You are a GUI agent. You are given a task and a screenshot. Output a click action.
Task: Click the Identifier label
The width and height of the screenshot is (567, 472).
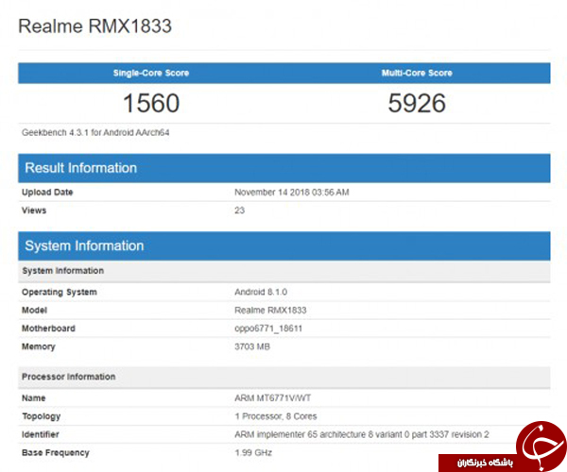pyautogui.click(x=40, y=434)
